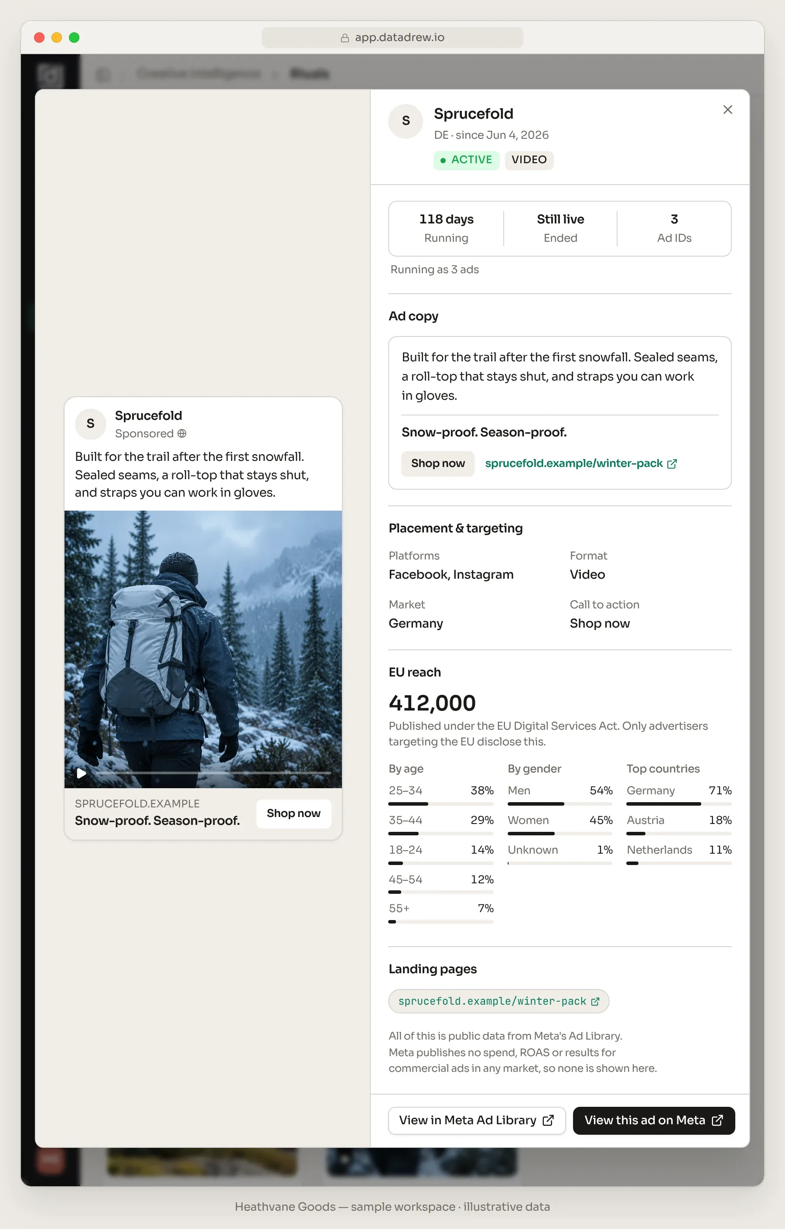785x1229 pixels.
Task: Click the ad video thumbnail image
Action: 203,649
